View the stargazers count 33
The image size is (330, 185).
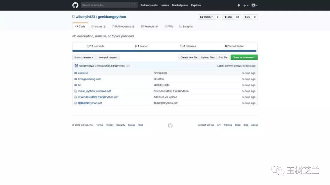[x=237, y=17]
